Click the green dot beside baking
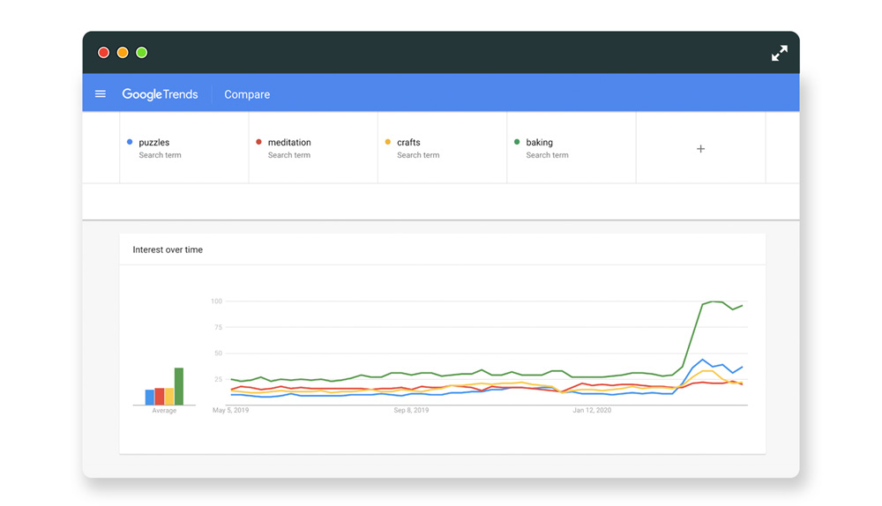This screenshot has width=882, height=506. pos(517,142)
